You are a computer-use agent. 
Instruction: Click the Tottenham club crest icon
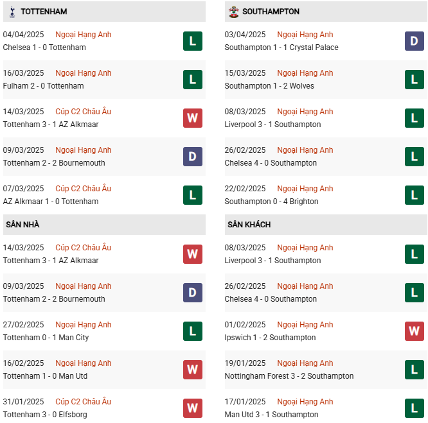pos(13,12)
